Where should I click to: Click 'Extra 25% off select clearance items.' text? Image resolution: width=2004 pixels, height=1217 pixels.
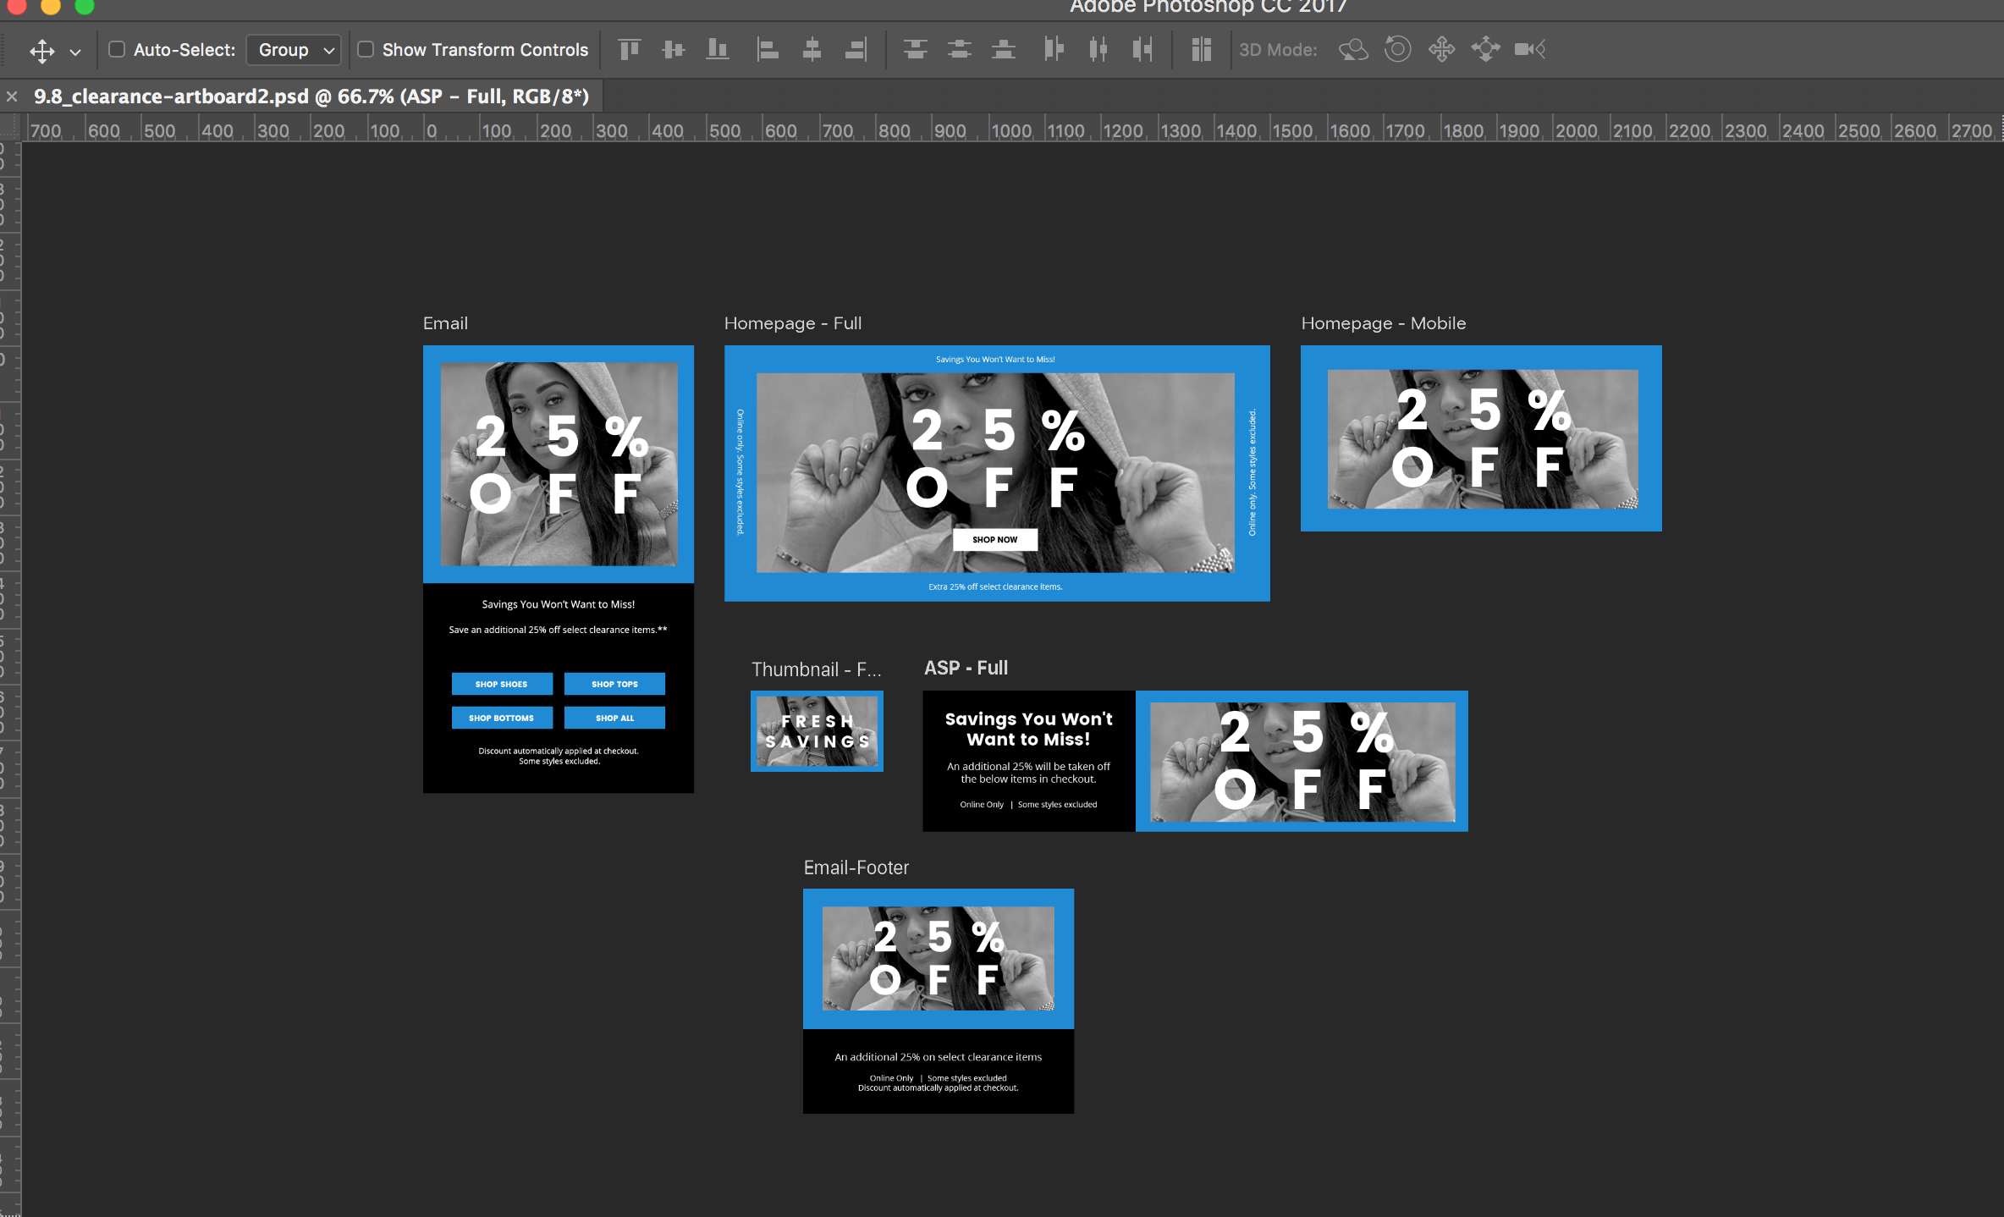coord(995,586)
